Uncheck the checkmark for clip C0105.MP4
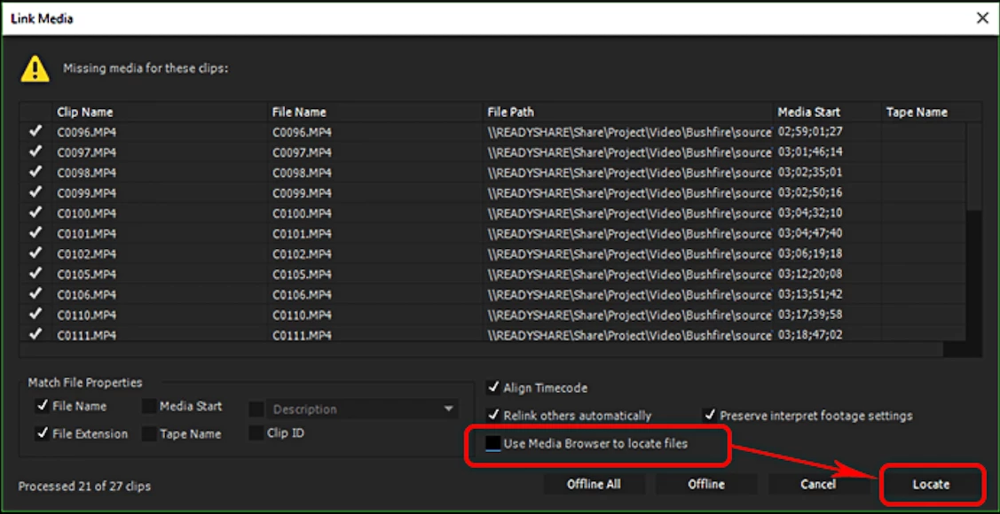The image size is (1000, 514). point(35,274)
